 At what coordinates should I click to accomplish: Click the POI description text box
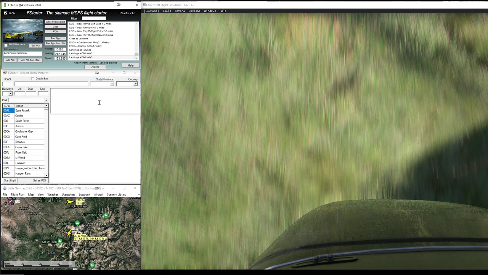(x=22, y=53)
